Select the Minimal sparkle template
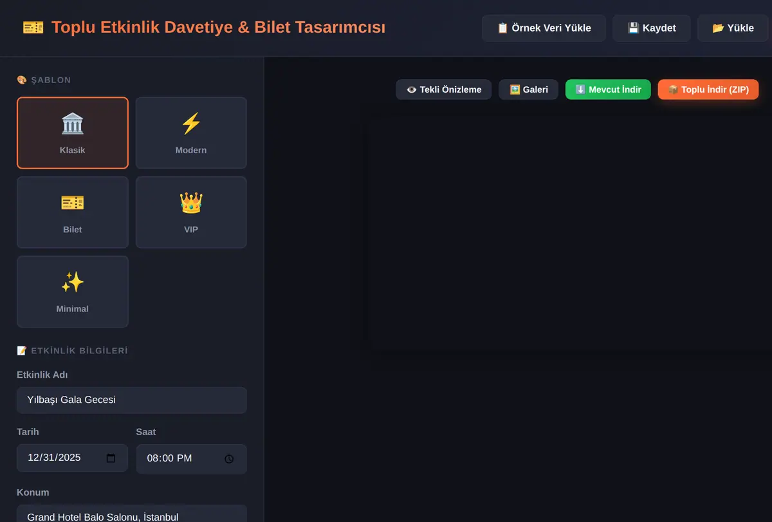Image resolution: width=772 pixels, height=522 pixels. (73, 292)
